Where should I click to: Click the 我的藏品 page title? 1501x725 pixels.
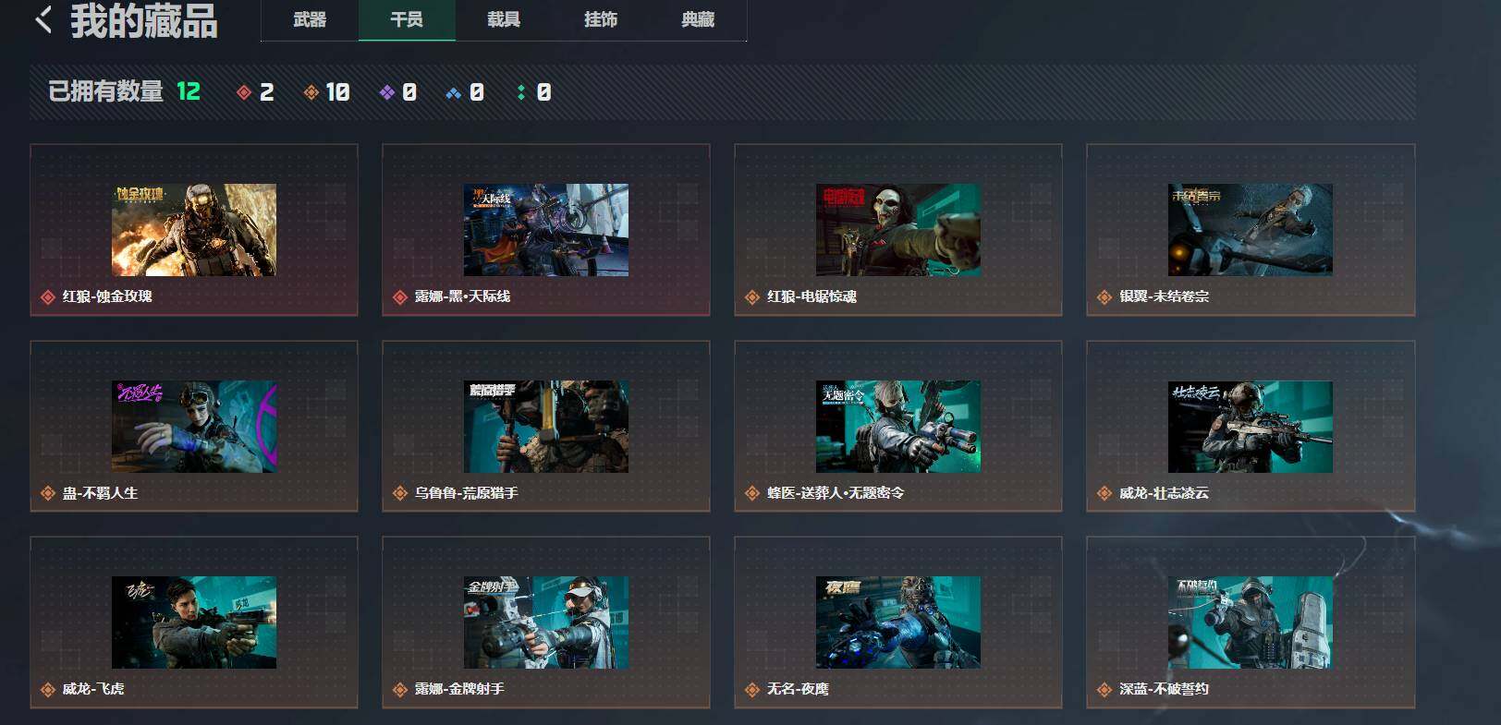click(x=144, y=20)
